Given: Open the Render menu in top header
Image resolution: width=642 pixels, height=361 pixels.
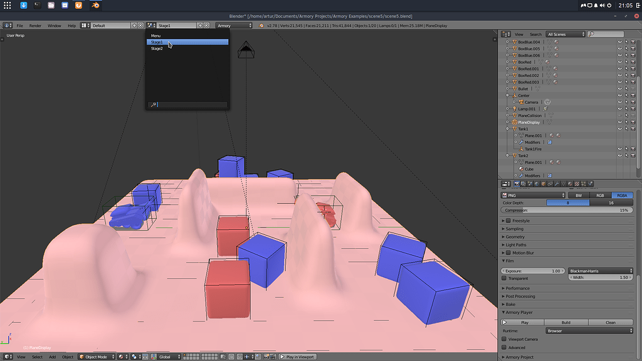Looking at the screenshot, I should tap(36, 25).
